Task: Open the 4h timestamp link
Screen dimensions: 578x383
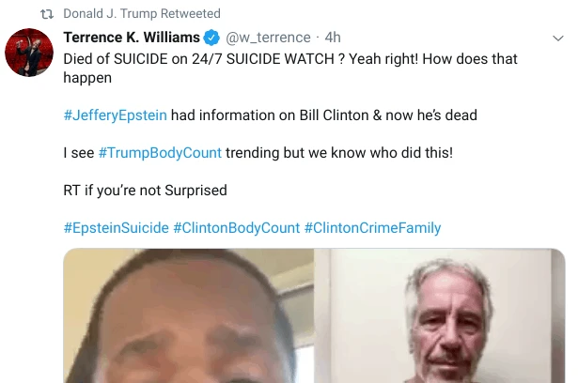Action: click(333, 38)
